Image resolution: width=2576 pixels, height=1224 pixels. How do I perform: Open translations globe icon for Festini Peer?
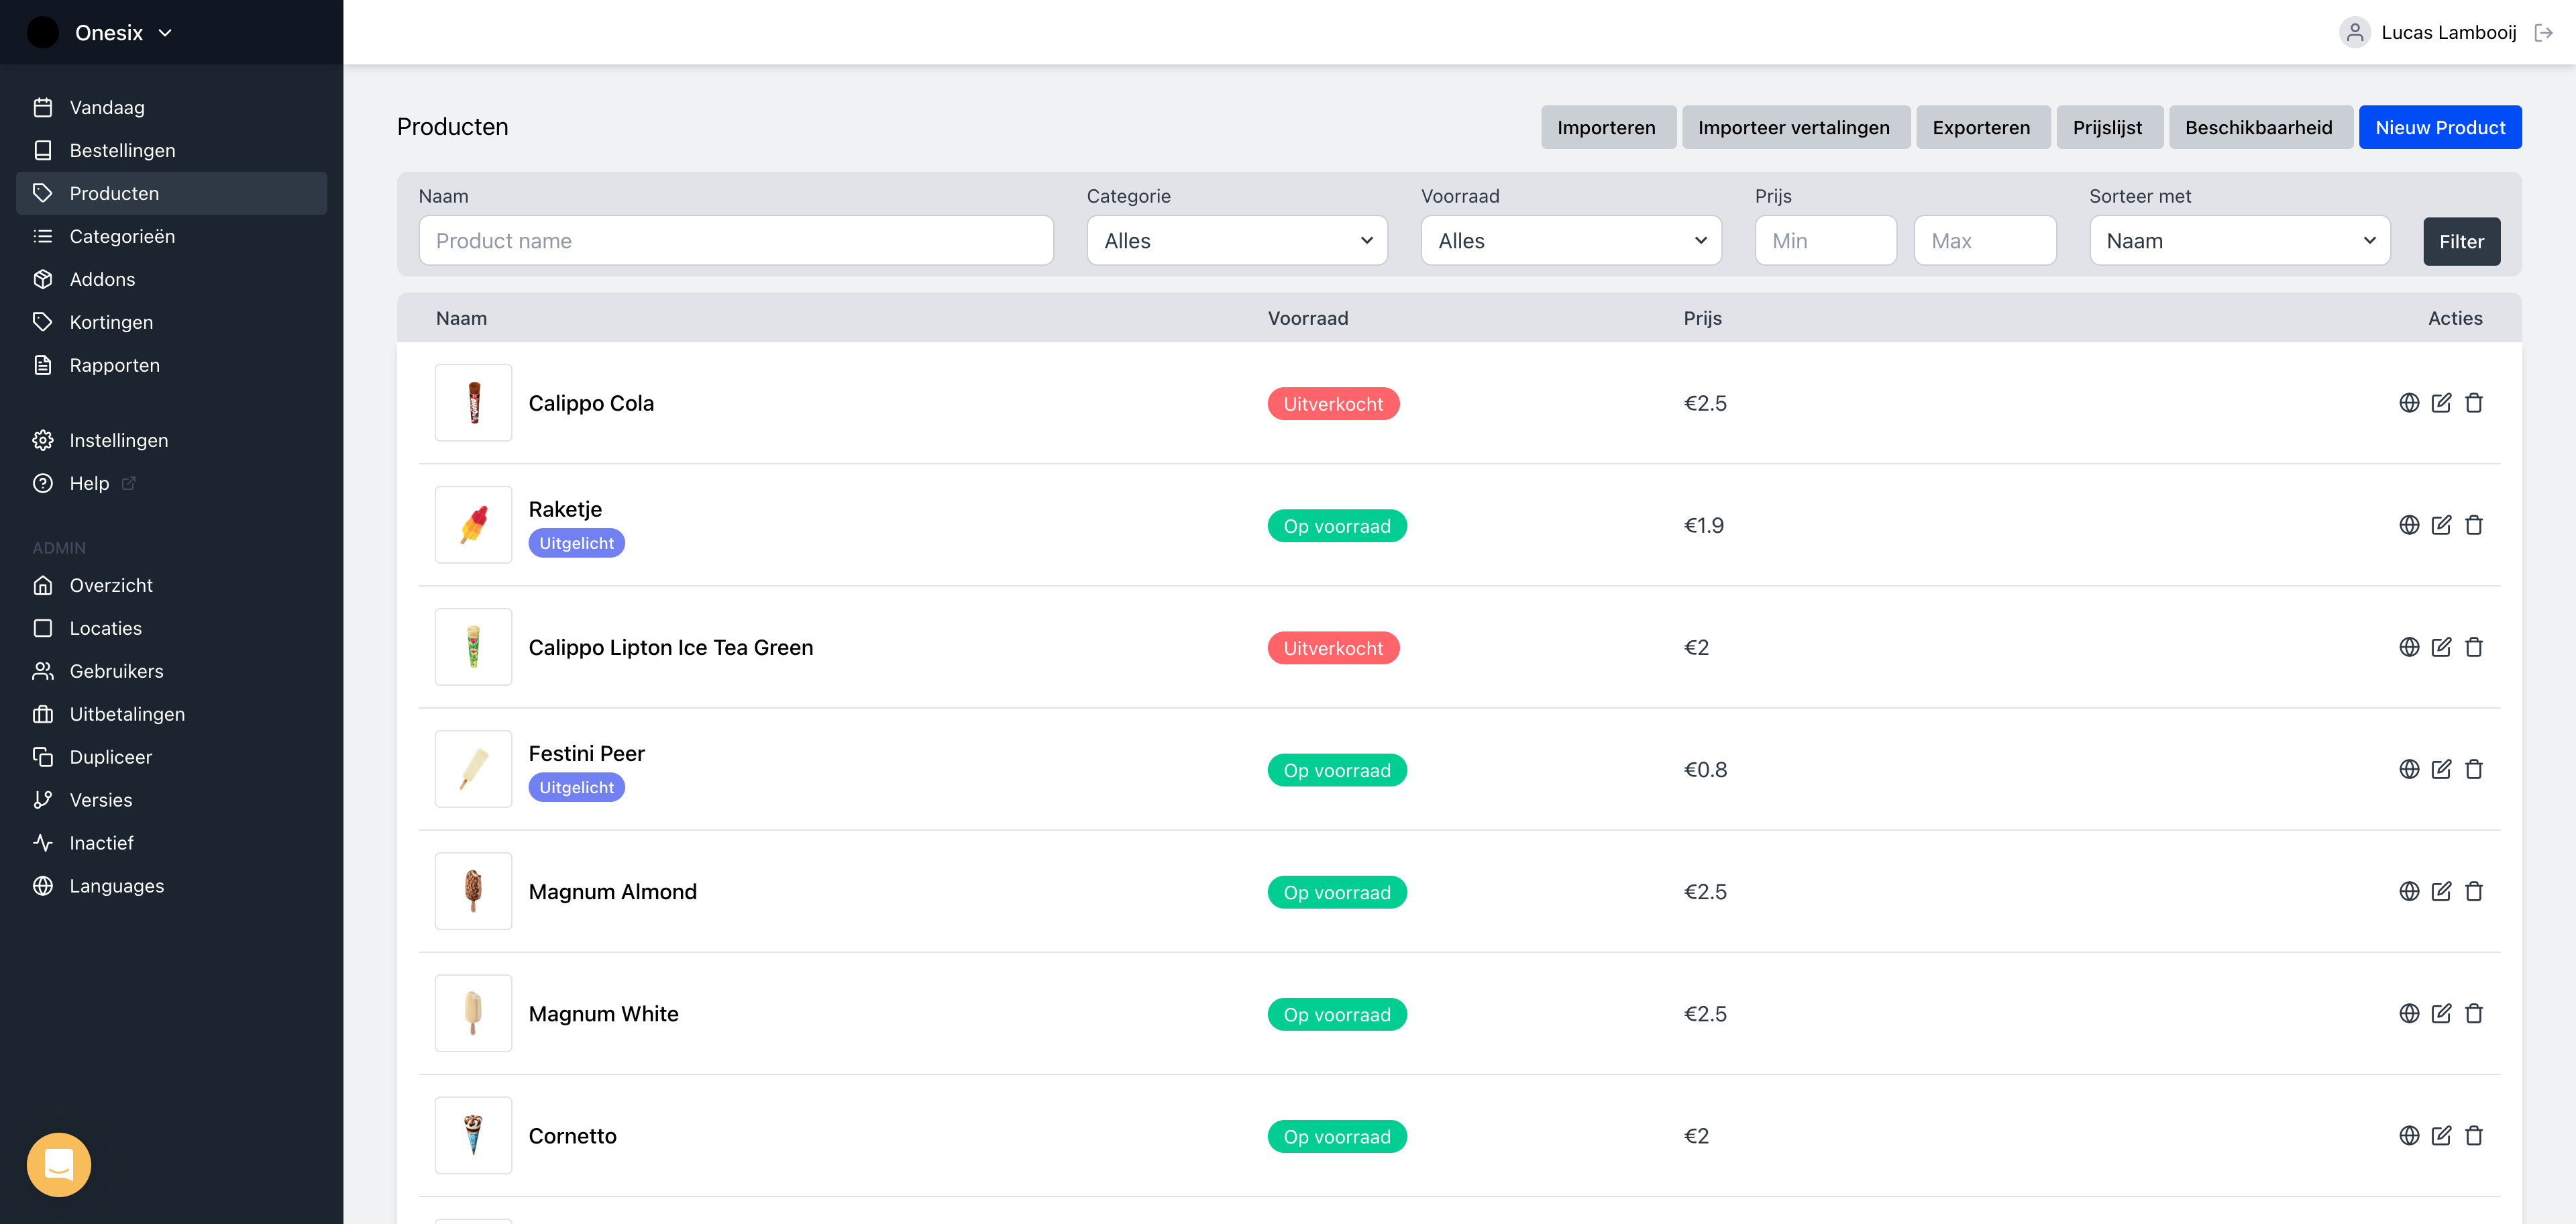point(2409,769)
